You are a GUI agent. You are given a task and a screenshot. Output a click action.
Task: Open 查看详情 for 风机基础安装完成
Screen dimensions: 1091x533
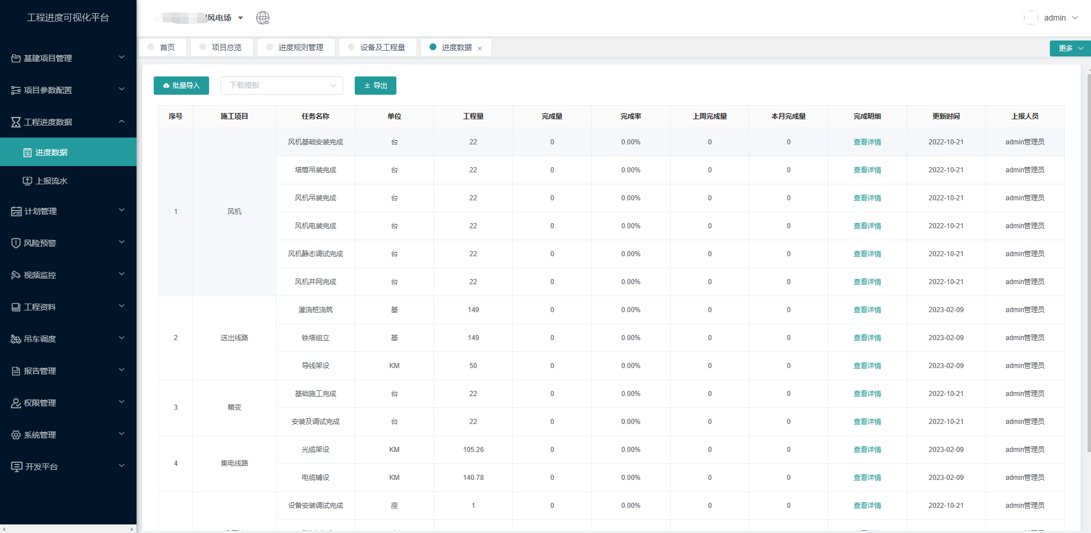click(867, 142)
